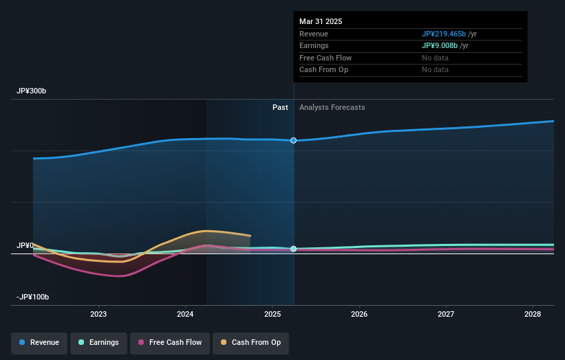
Task: Click the tooltip Revenue row label
Action: coord(314,34)
